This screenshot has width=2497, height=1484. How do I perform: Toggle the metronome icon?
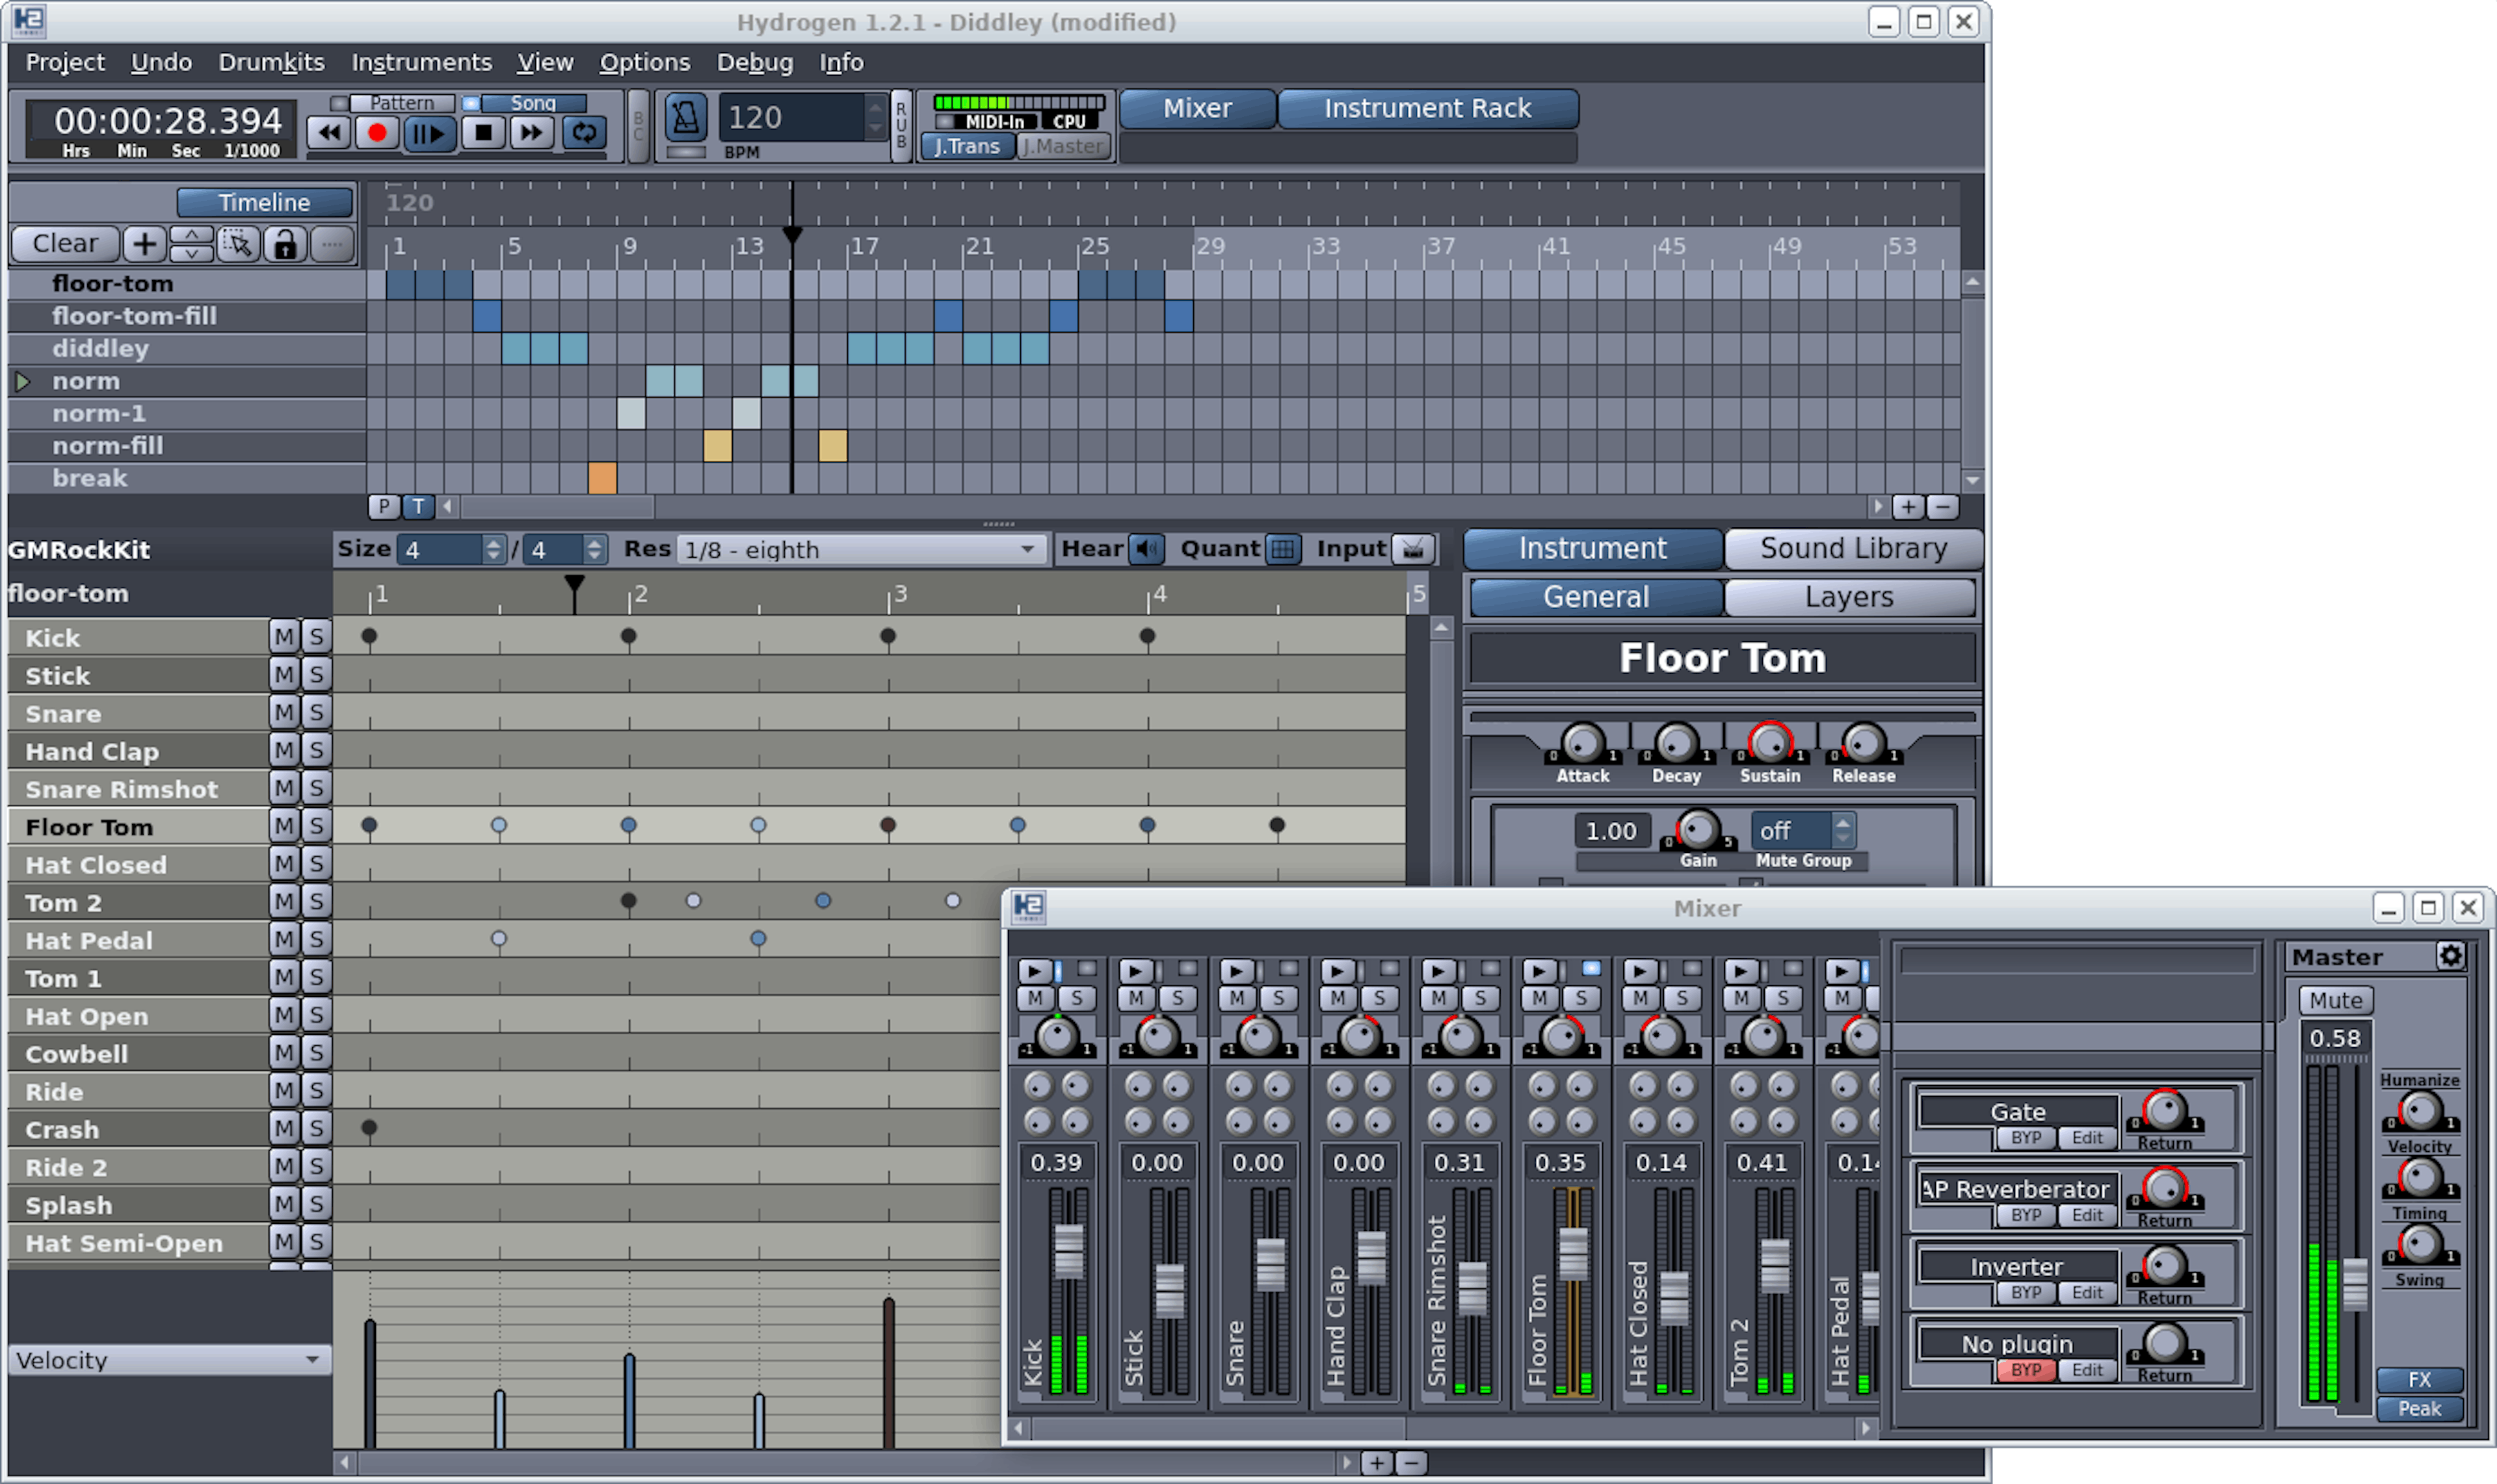click(685, 118)
